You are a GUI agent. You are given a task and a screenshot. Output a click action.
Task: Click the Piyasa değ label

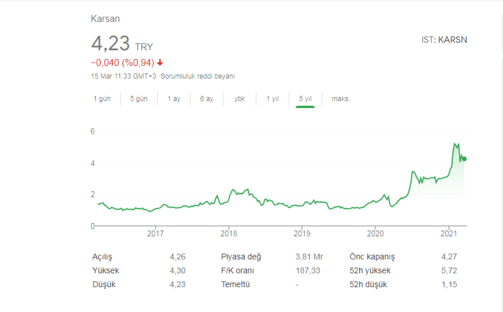point(241,257)
